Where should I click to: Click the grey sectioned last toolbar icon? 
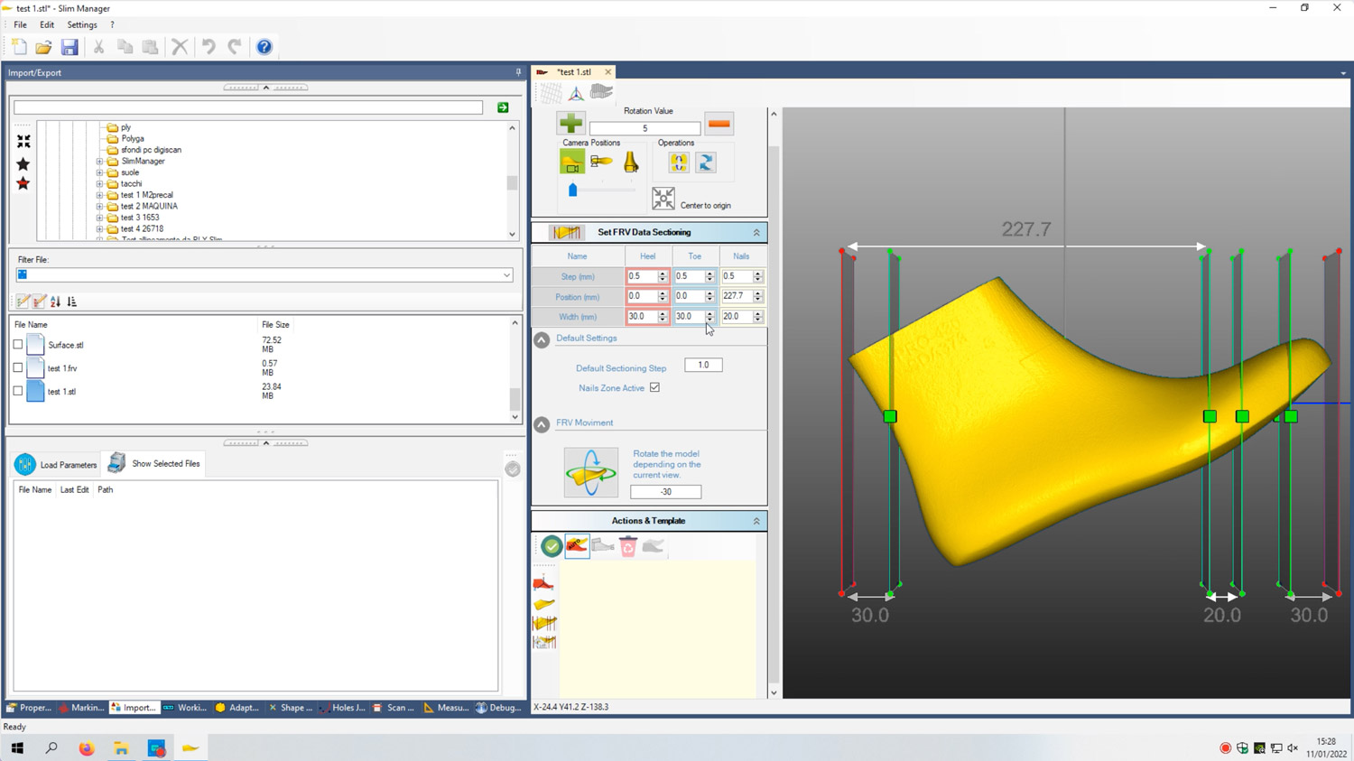pos(601,91)
